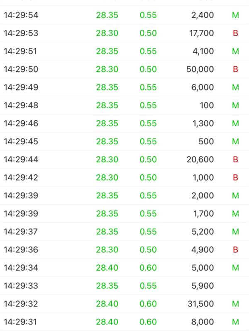
Task: Select the 1,700 volume trade row
Action: [x=124, y=213]
